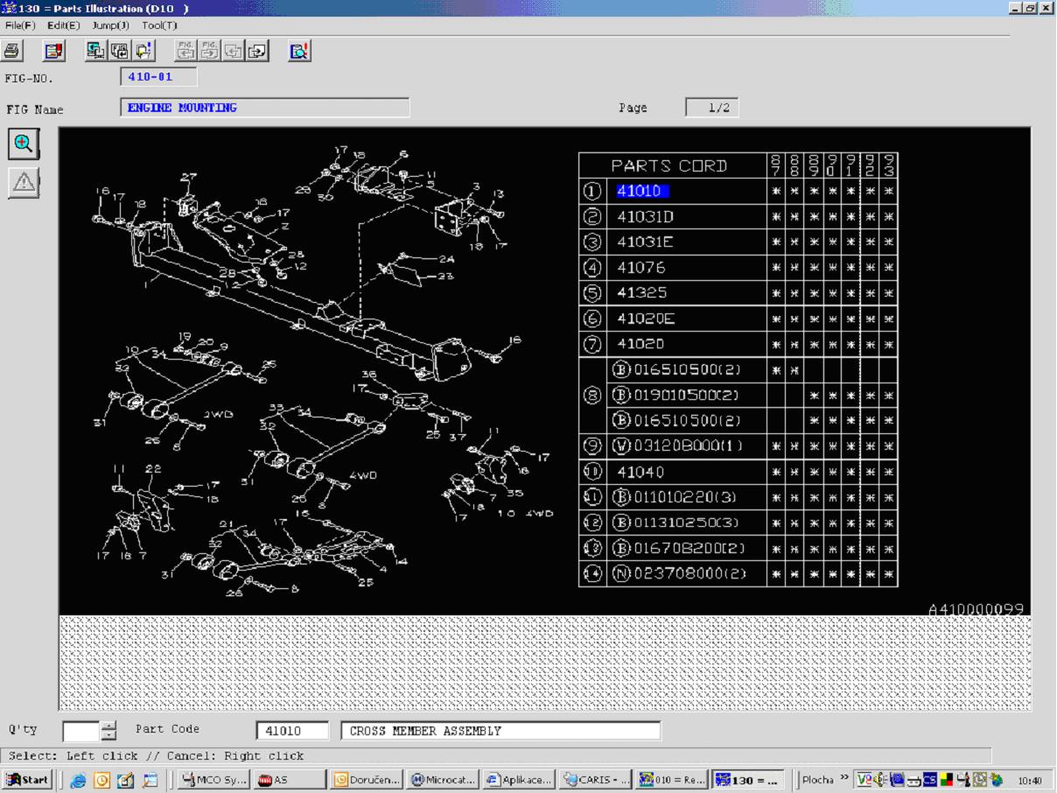Image resolution: width=1057 pixels, height=793 pixels.
Task: Click the illustration code A410000099
Action: pyautogui.click(x=976, y=609)
